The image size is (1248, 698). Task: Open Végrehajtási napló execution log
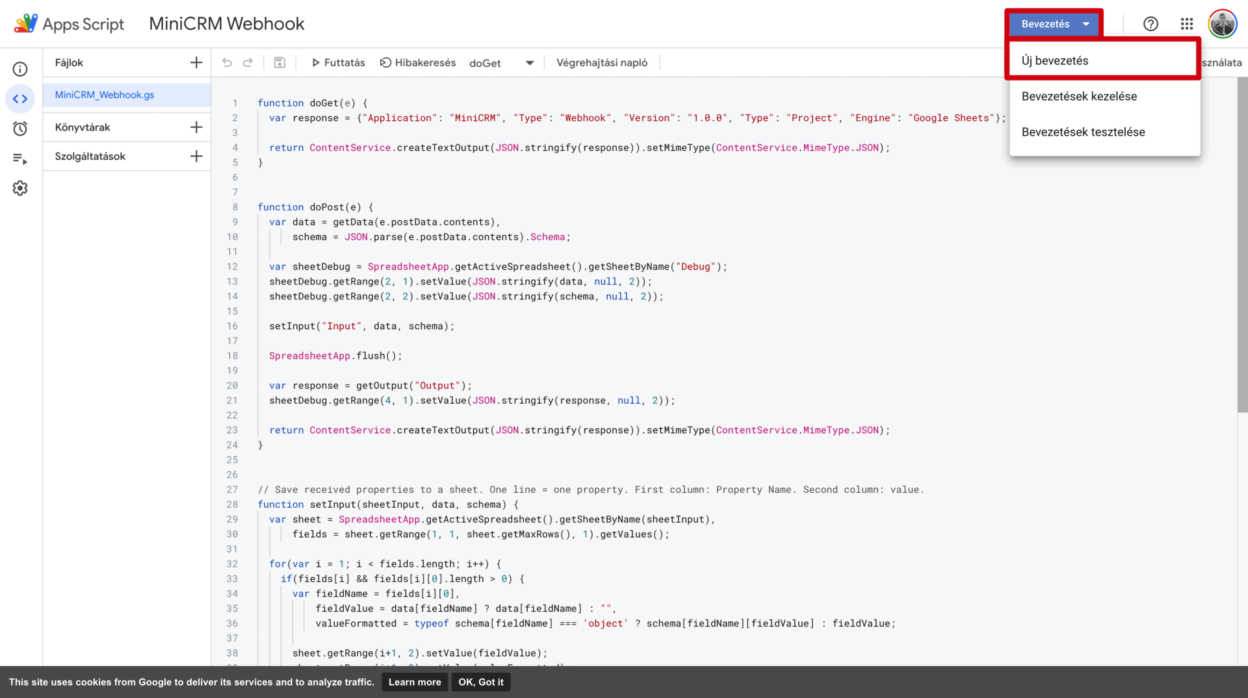602,63
